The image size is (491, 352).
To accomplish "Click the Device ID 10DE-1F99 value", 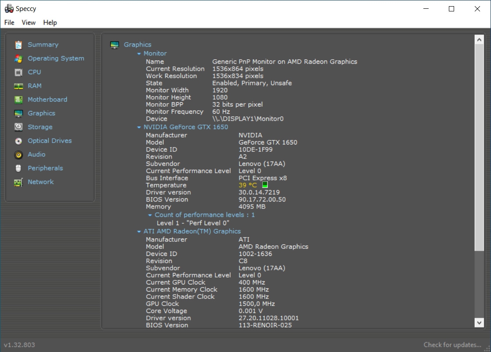I will click(256, 150).
